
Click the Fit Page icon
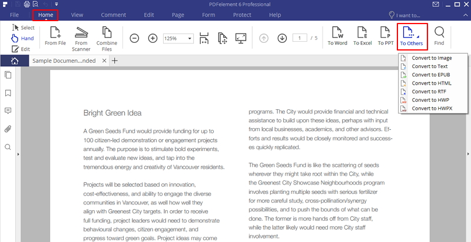(x=223, y=38)
